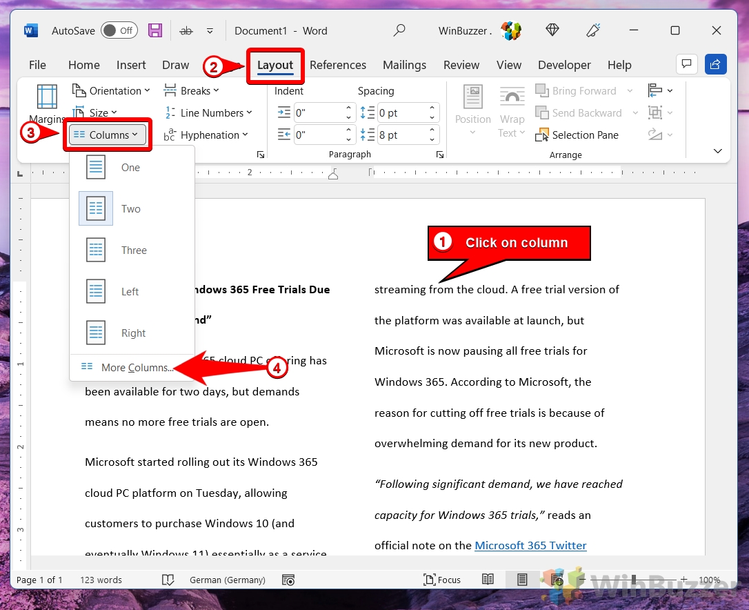Open the Comments pane button
Screen dimensions: 749x610
686,64
